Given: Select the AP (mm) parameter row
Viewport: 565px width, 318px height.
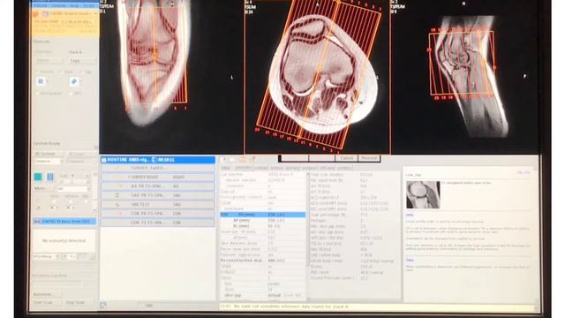Looking at the screenshot, I should click(263, 220).
